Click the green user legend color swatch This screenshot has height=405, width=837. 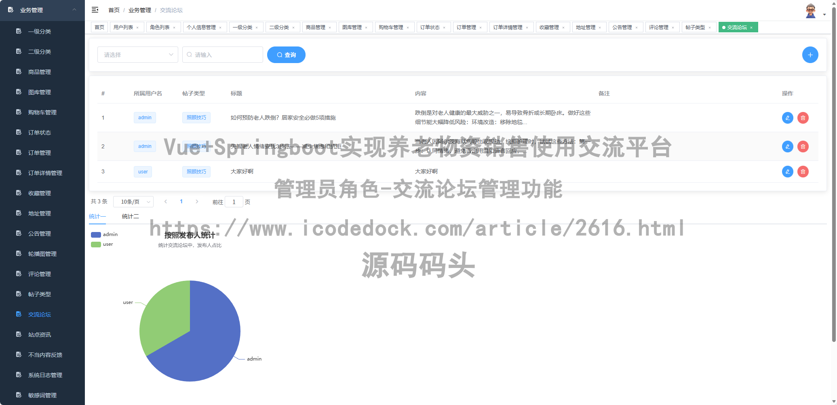(x=96, y=244)
